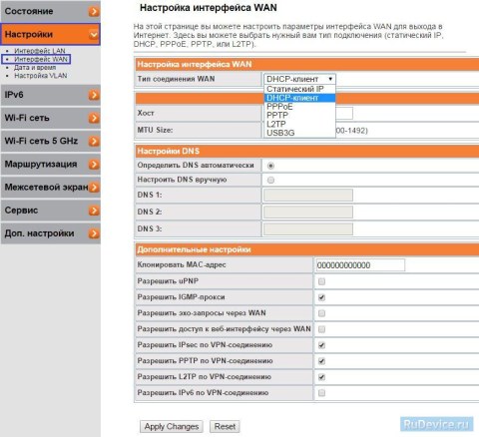Choose PPTP connection type
The width and height of the screenshot is (479, 437).
click(x=299, y=116)
